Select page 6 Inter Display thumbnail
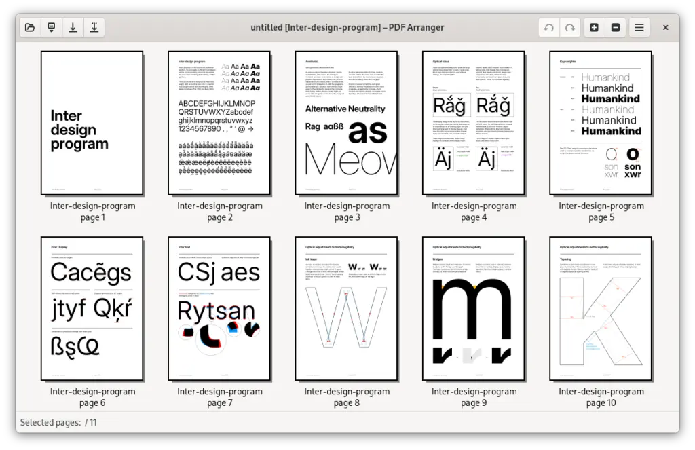 [x=92, y=308]
